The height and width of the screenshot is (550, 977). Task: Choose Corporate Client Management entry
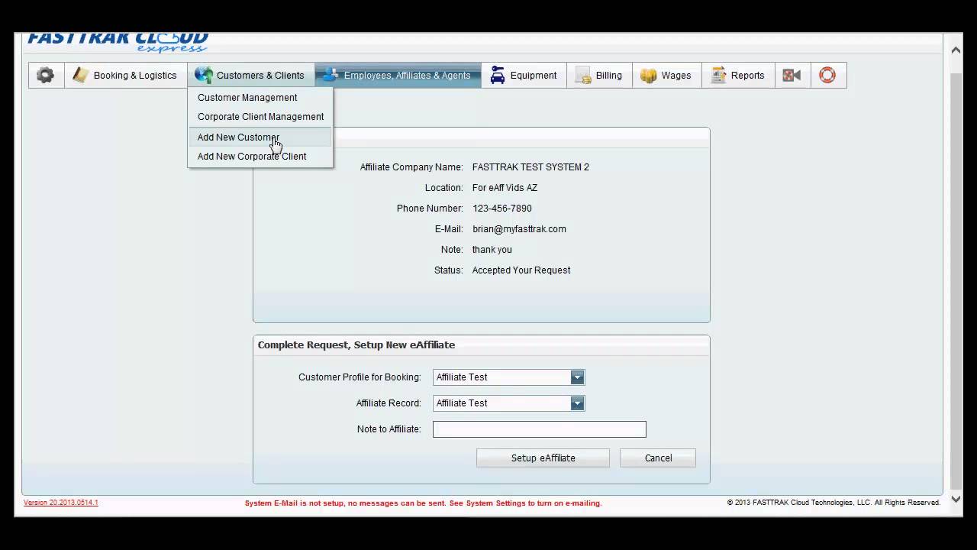[x=260, y=117]
